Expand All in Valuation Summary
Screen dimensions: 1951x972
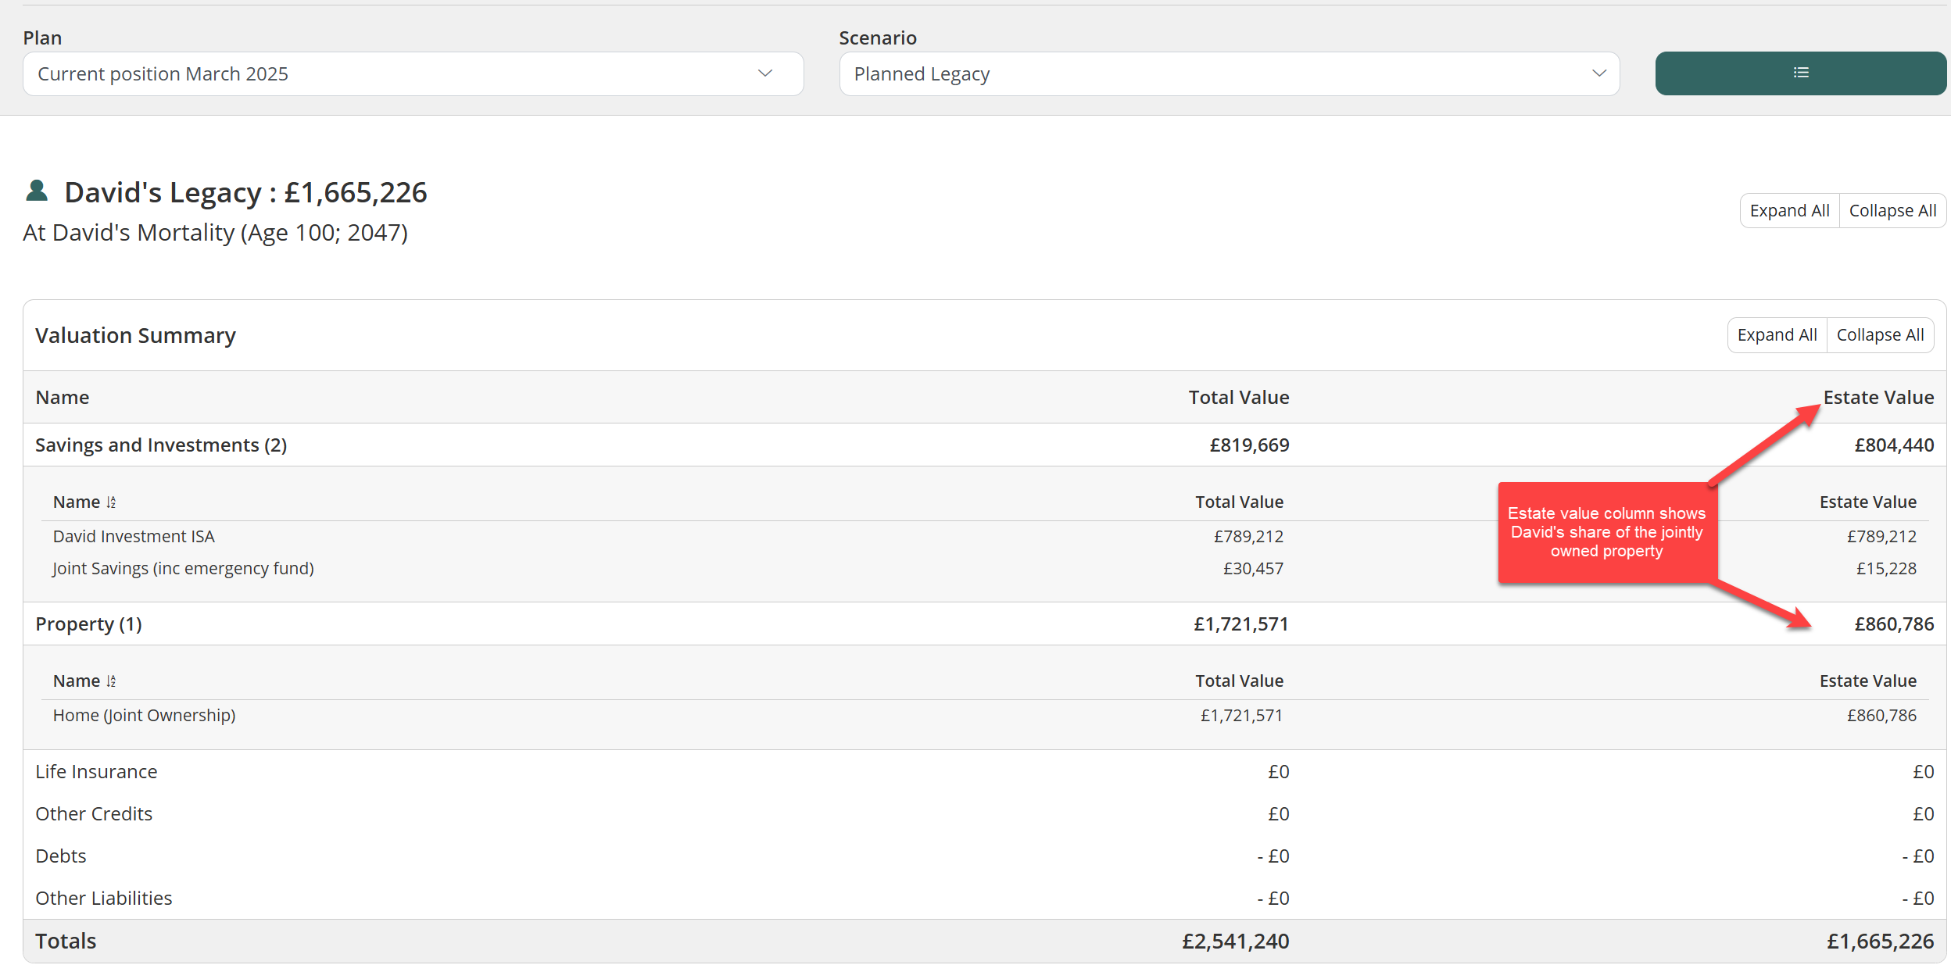[x=1777, y=335]
